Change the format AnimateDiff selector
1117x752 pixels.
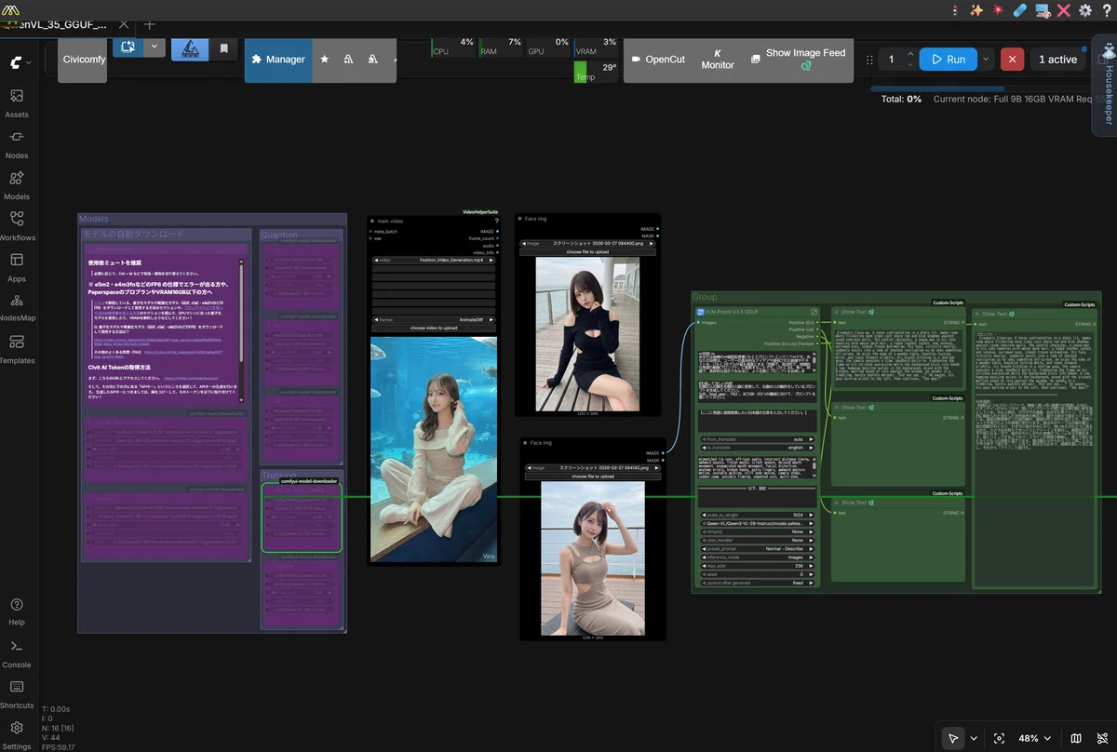pos(433,319)
